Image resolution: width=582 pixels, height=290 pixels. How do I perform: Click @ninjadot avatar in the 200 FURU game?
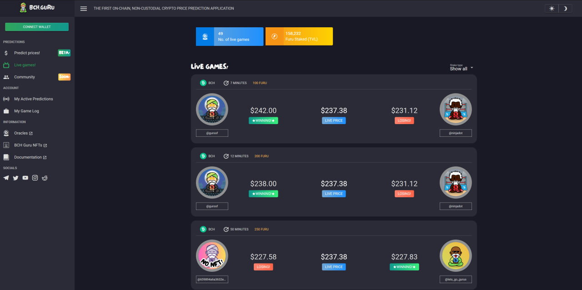[x=456, y=182]
